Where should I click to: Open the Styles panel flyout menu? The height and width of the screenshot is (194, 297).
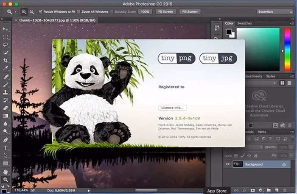(x=292, y=76)
